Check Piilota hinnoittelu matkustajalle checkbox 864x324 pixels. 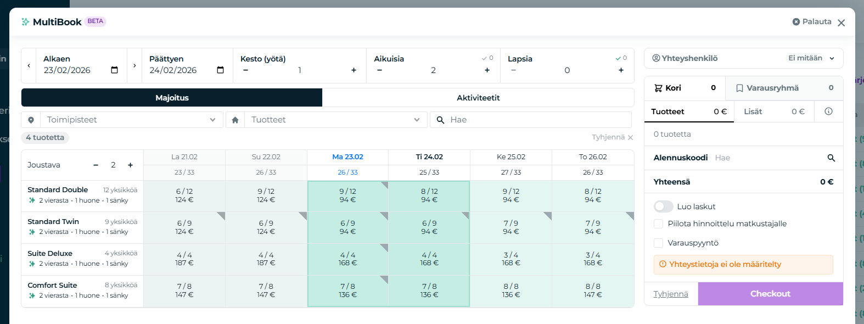[x=658, y=224]
